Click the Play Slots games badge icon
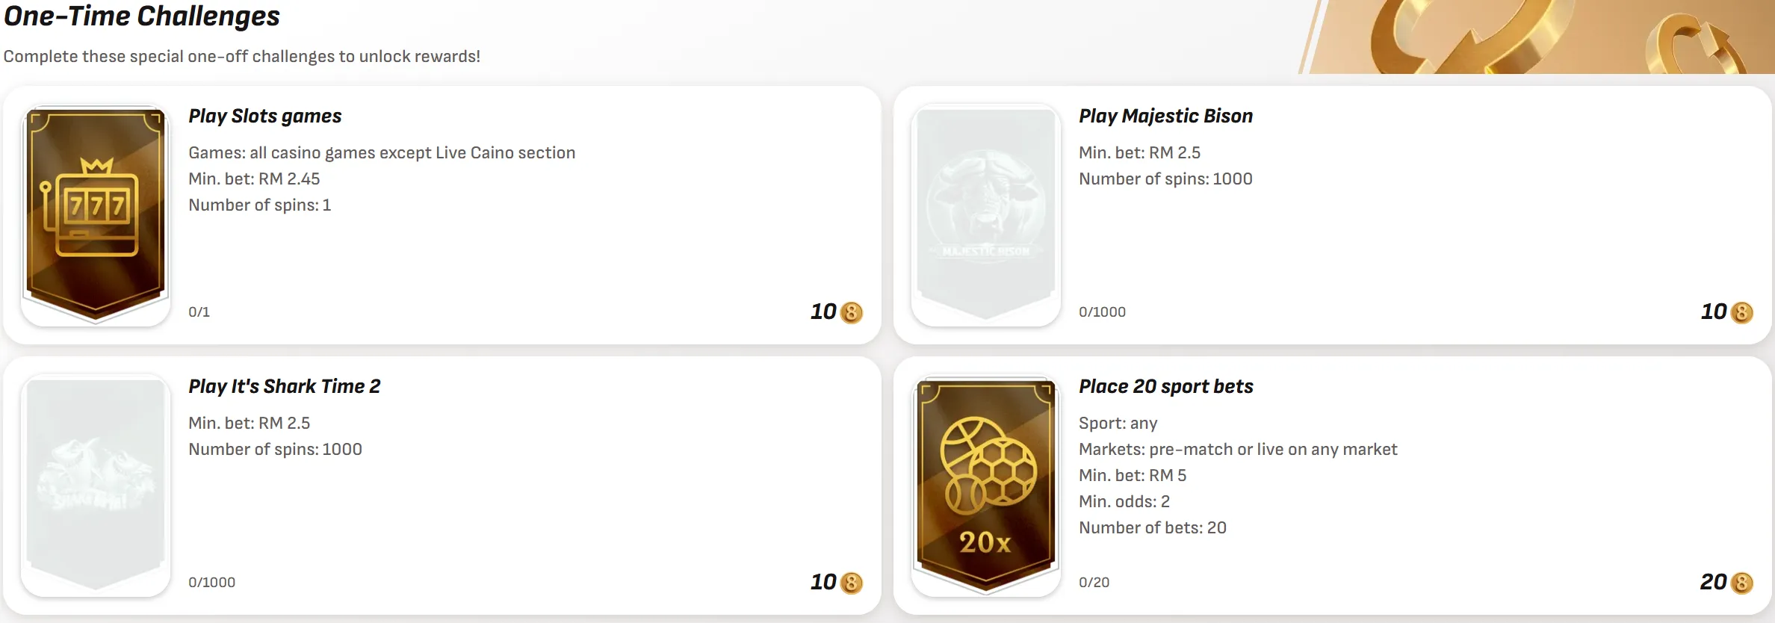 coord(96,214)
